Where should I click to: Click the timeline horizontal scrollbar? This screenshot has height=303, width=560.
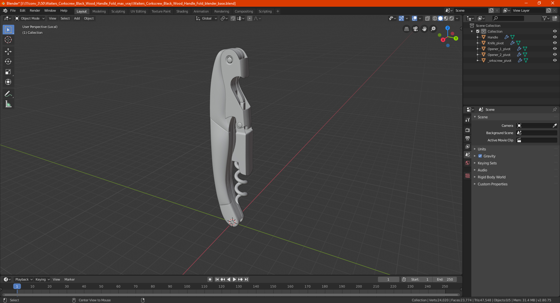(231, 295)
